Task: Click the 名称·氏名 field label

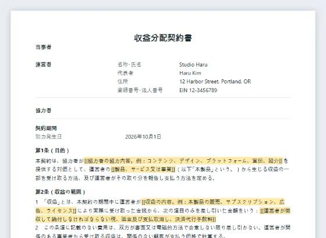Action: click(129, 64)
